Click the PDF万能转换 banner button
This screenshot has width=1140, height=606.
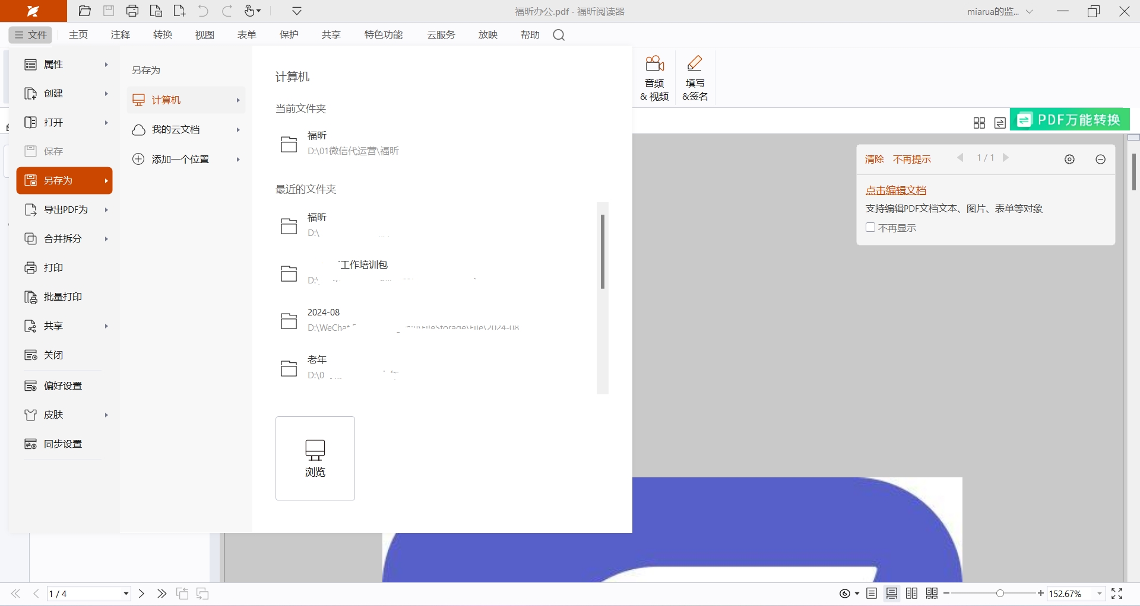click(1069, 120)
